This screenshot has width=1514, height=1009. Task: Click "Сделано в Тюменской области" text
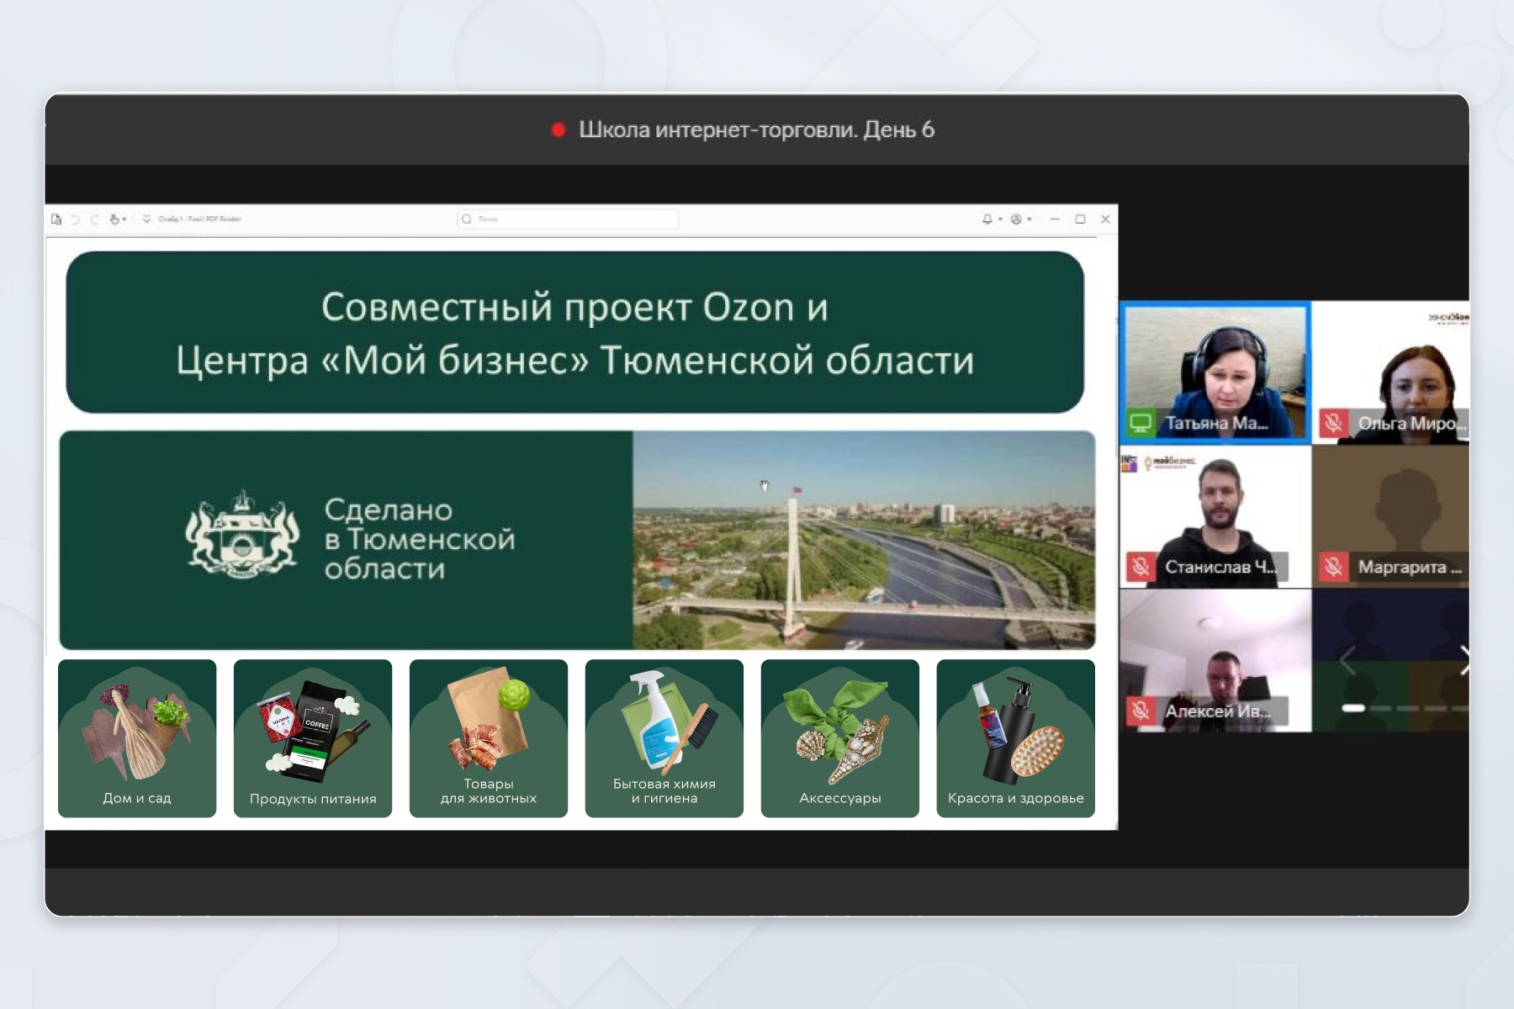pyautogui.click(x=419, y=539)
